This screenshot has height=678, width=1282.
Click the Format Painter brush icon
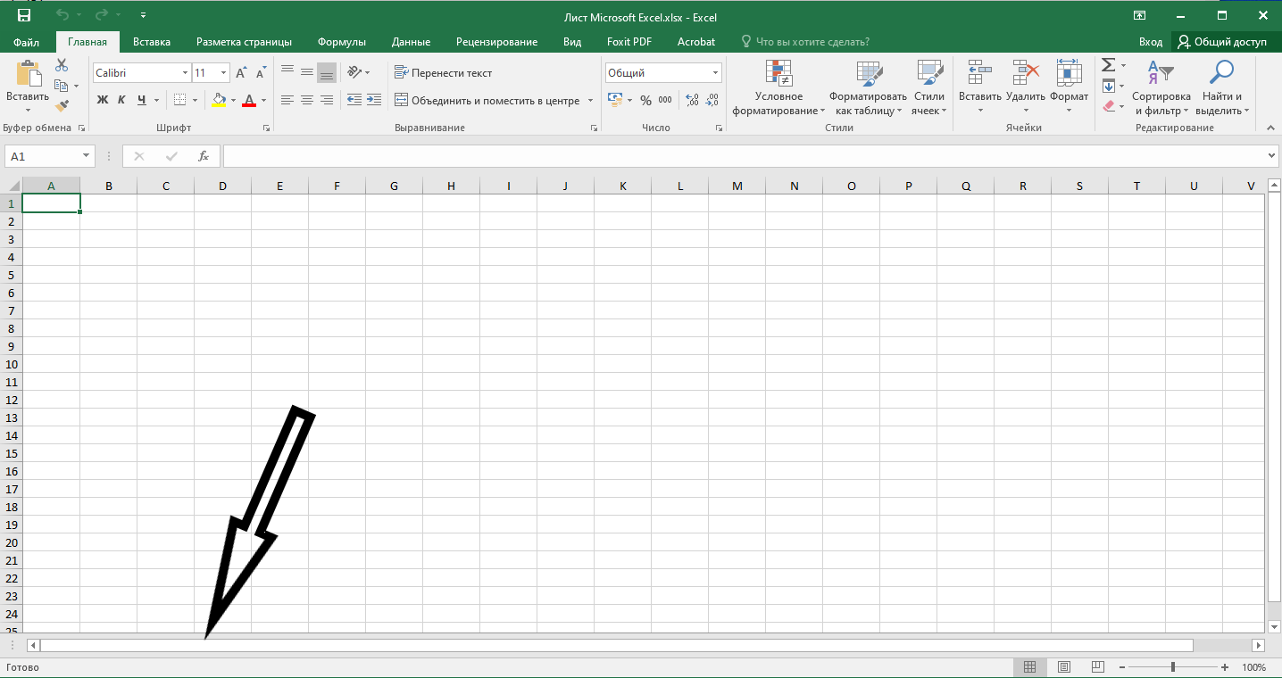(x=62, y=105)
